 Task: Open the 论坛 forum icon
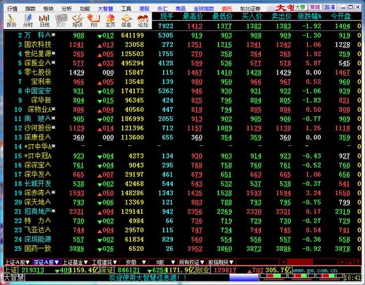coord(143,21)
